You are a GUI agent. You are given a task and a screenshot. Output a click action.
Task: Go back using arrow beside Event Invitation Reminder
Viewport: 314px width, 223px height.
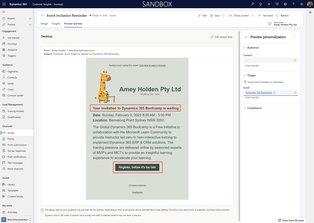point(42,15)
